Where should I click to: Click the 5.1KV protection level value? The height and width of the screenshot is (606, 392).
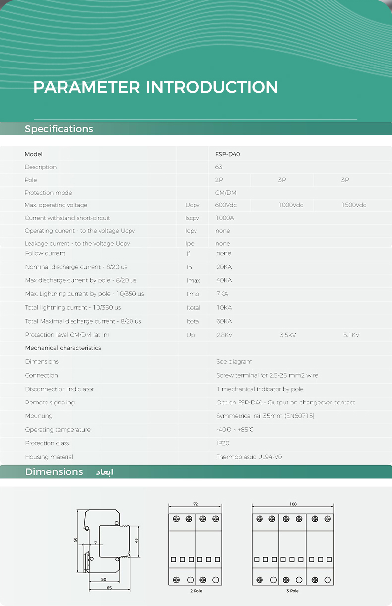point(351,335)
